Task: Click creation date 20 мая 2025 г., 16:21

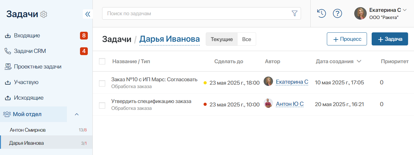Action: tap(339, 104)
